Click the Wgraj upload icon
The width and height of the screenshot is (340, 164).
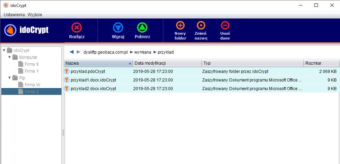[118, 28]
